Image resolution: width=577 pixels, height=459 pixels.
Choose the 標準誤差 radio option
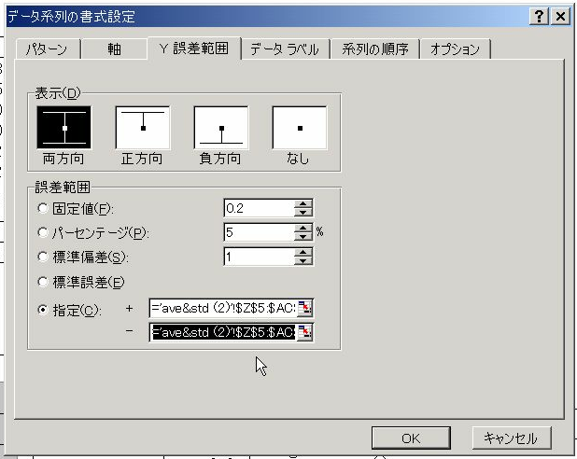(43, 281)
